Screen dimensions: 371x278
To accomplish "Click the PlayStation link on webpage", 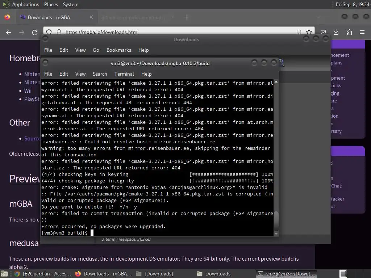I will click(x=32, y=99).
